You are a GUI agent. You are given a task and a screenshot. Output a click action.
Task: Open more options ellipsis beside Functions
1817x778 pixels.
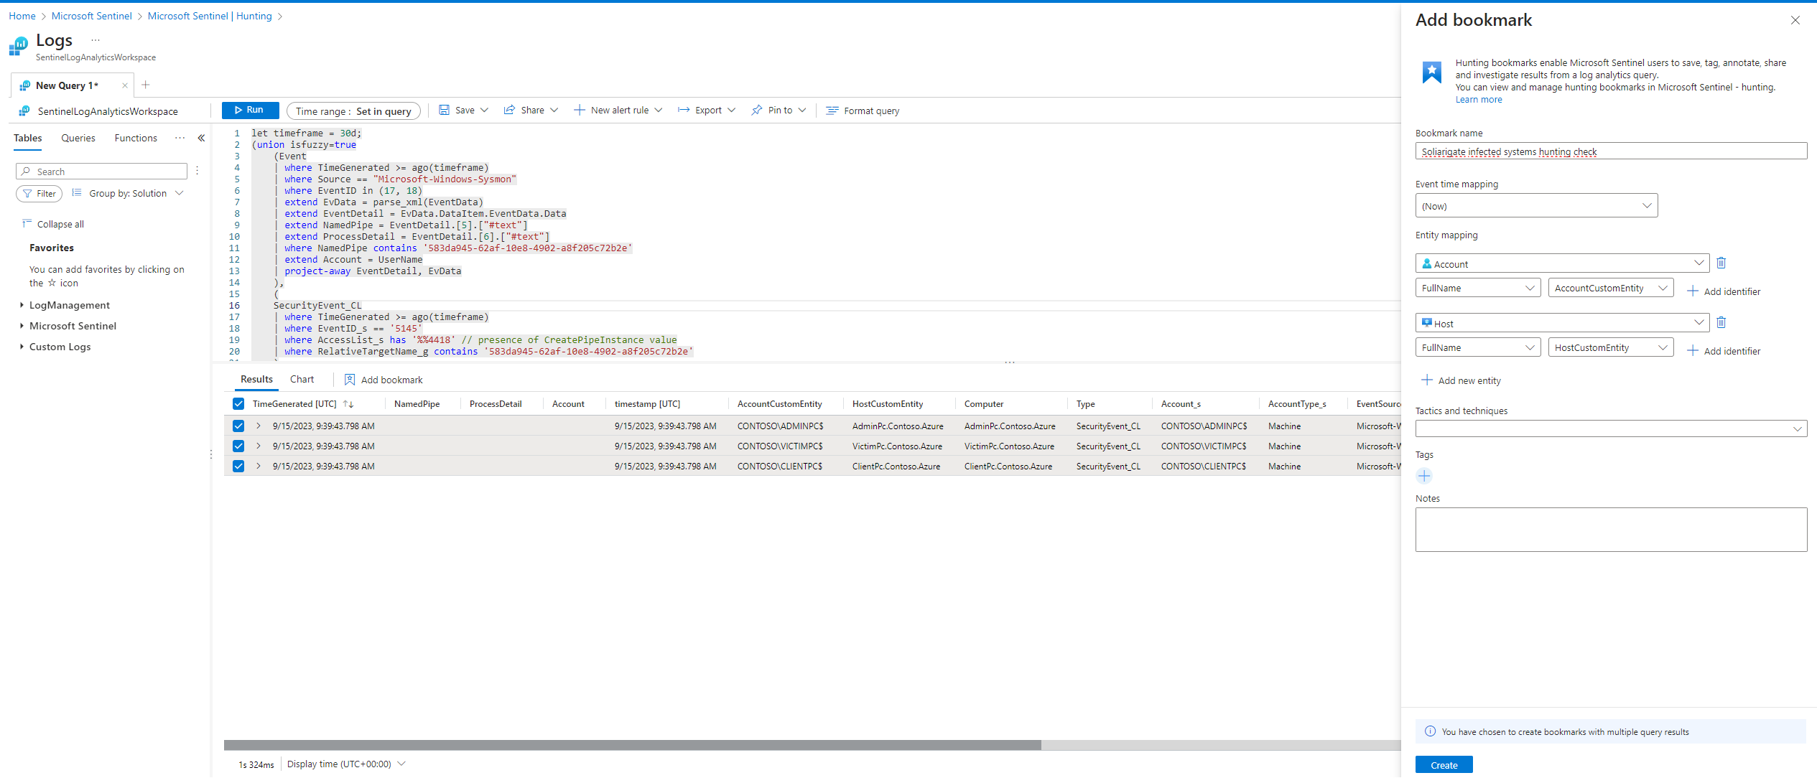point(180,138)
